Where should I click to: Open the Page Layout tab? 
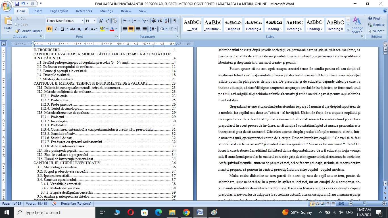pyautogui.click(x=59, y=11)
